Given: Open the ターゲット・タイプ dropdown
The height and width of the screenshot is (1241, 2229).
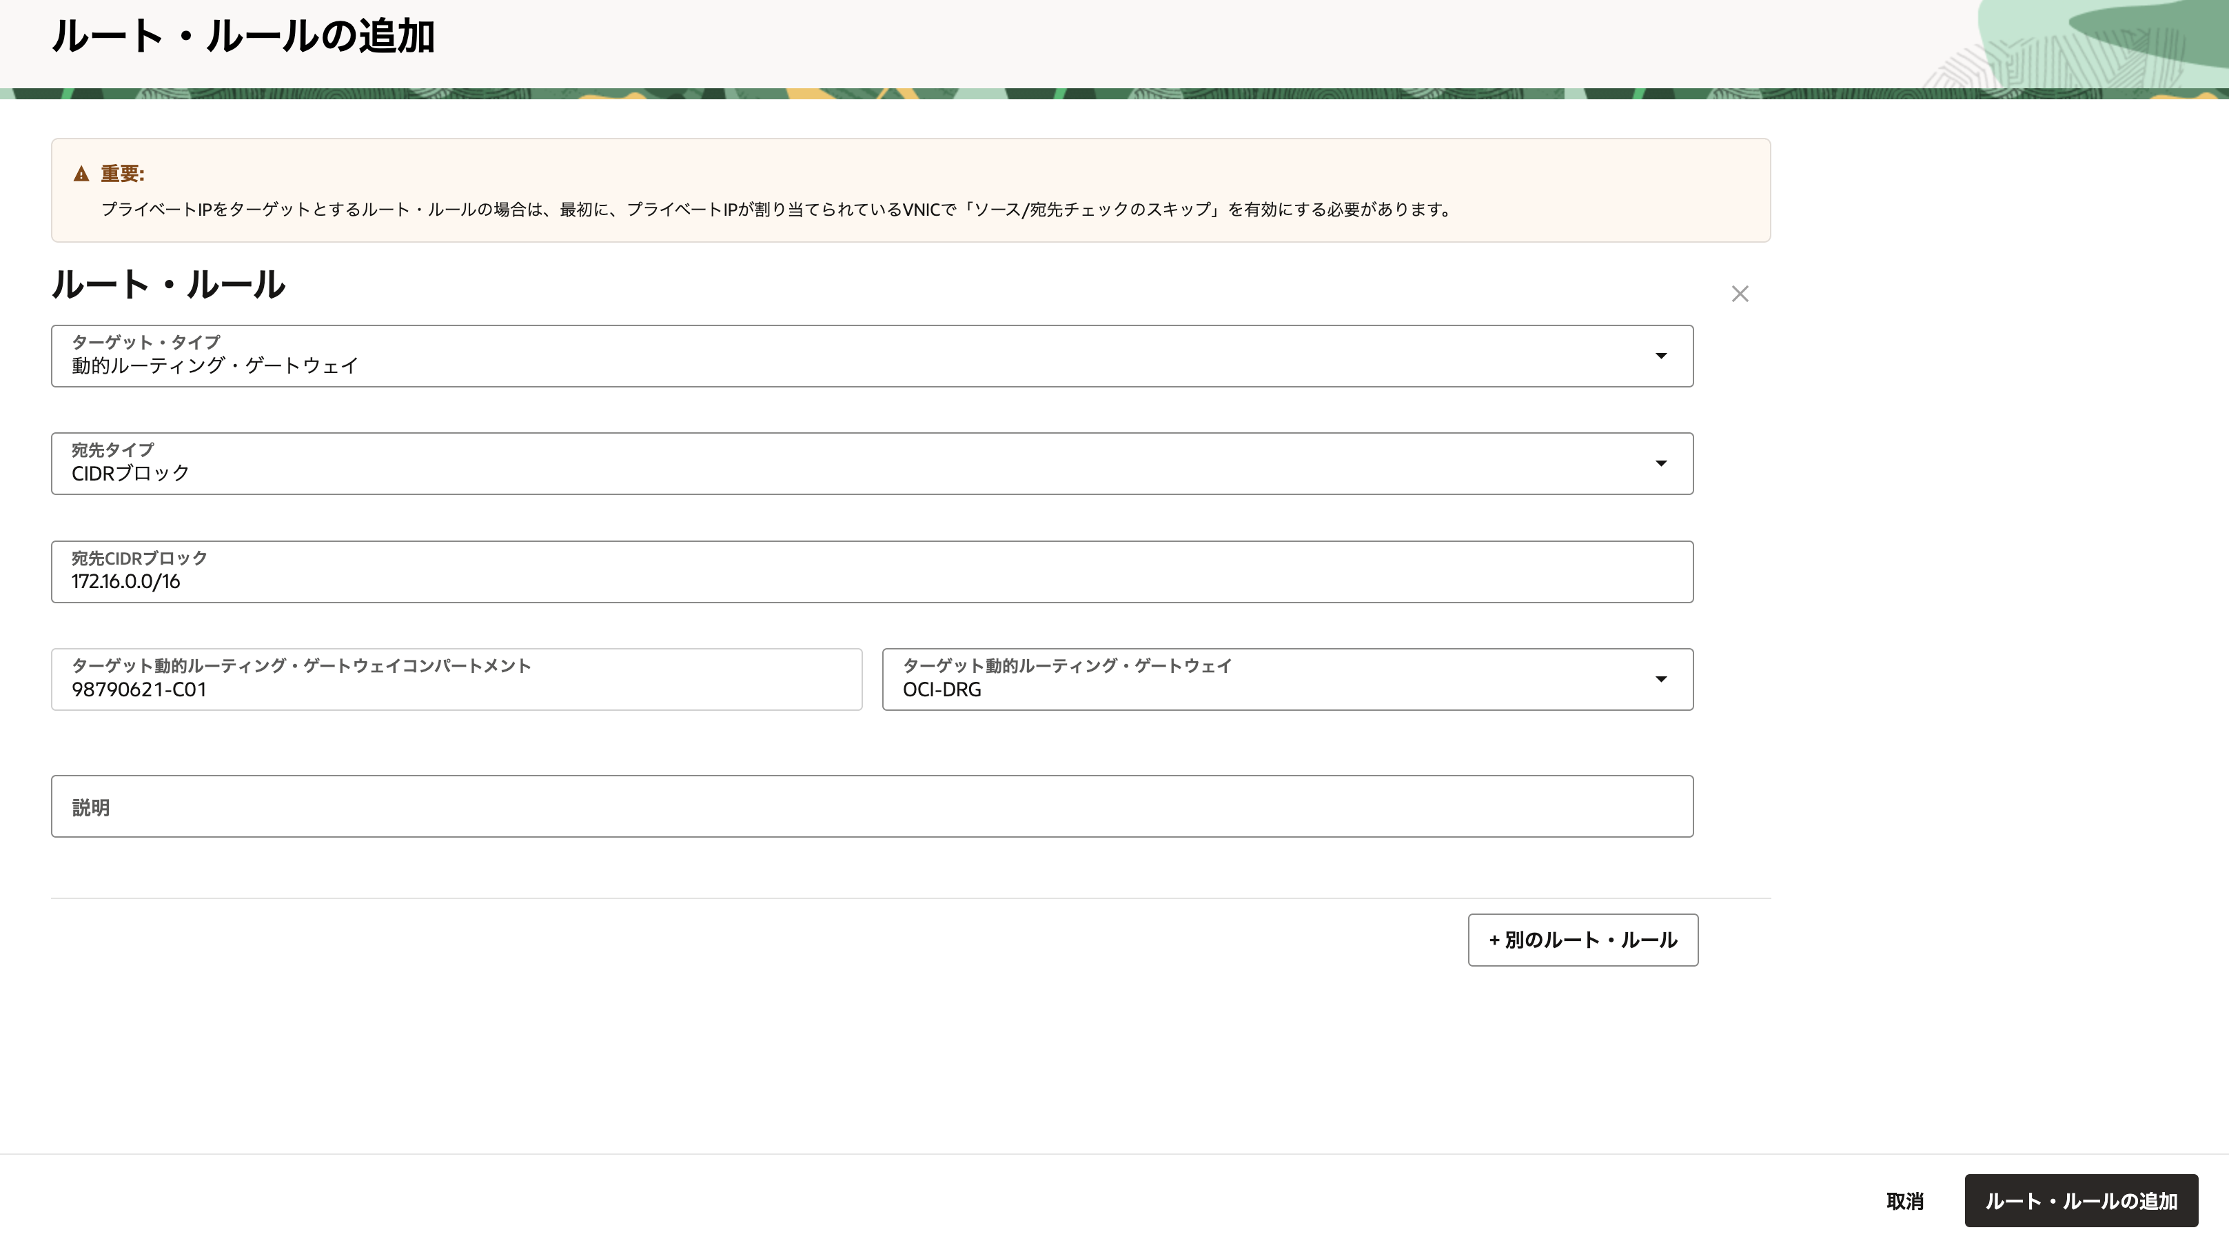Looking at the screenshot, I should (x=872, y=356).
